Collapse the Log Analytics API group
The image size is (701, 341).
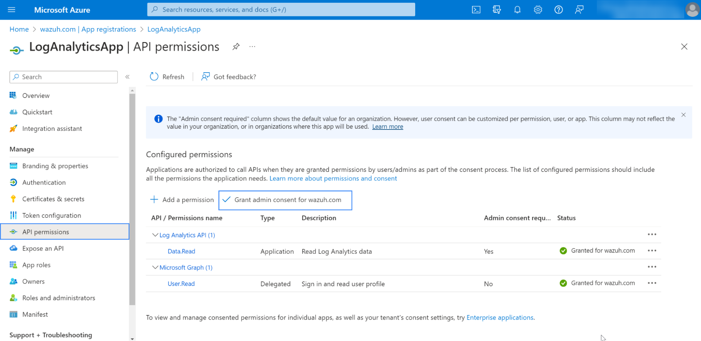[x=155, y=235]
